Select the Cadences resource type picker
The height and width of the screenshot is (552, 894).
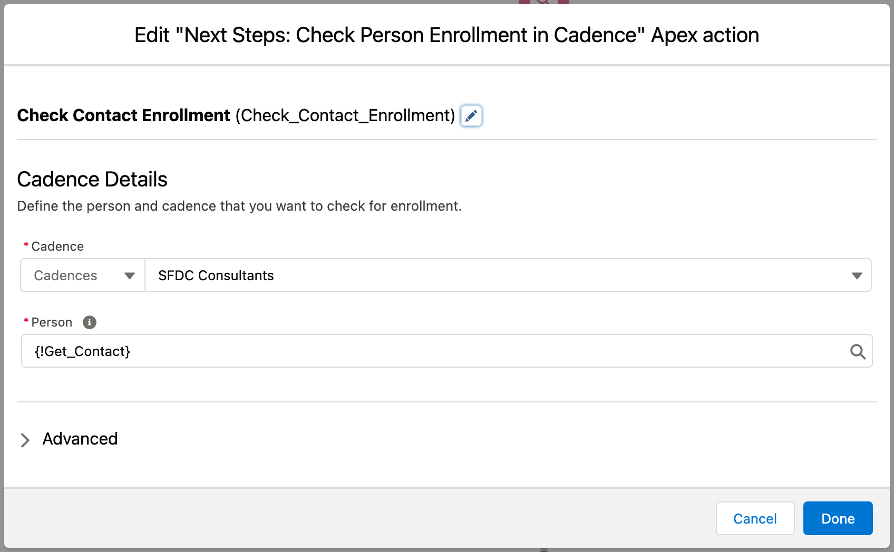click(x=82, y=275)
